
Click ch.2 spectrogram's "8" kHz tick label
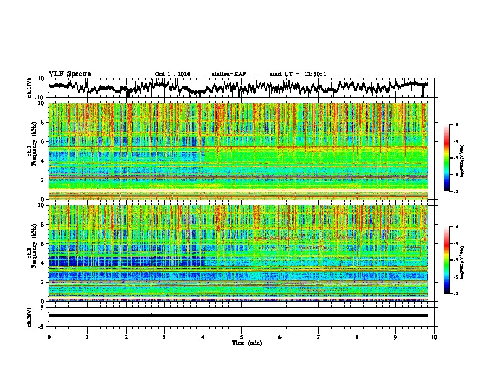pyautogui.click(x=43, y=225)
